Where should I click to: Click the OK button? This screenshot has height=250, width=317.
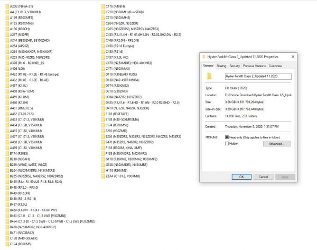pos(241,177)
